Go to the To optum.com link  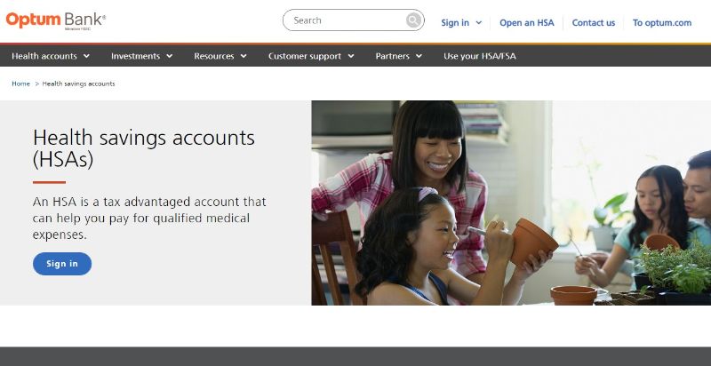pos(662,22)
